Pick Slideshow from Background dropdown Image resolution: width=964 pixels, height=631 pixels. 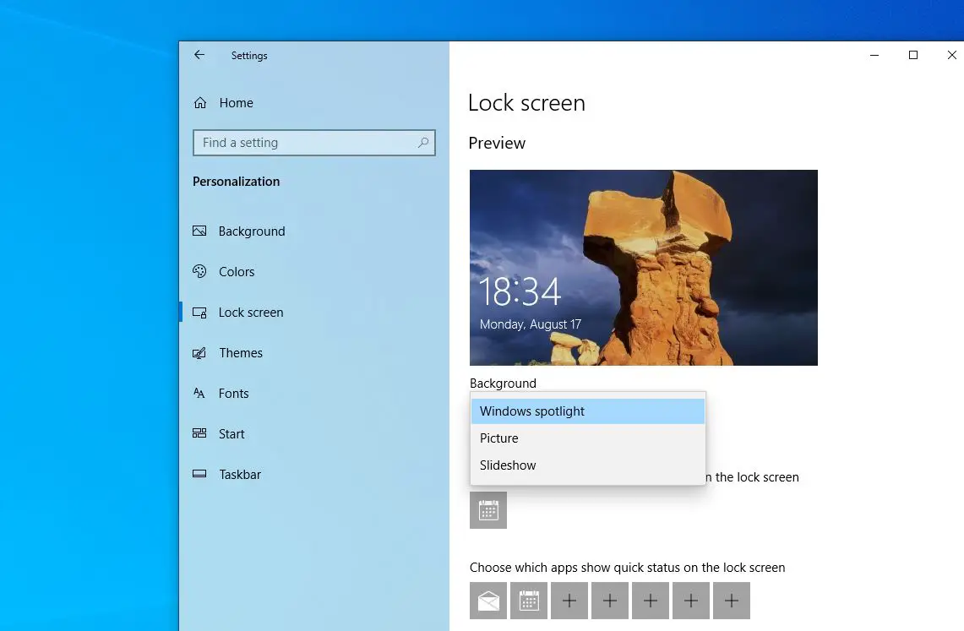[x=587, y=465]
